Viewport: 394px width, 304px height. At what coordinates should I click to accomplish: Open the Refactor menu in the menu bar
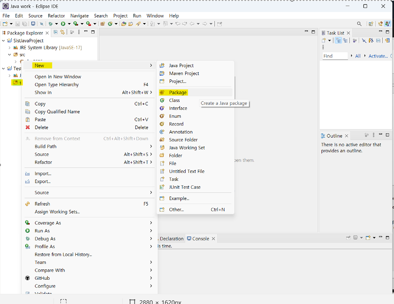tap(56, 16)
